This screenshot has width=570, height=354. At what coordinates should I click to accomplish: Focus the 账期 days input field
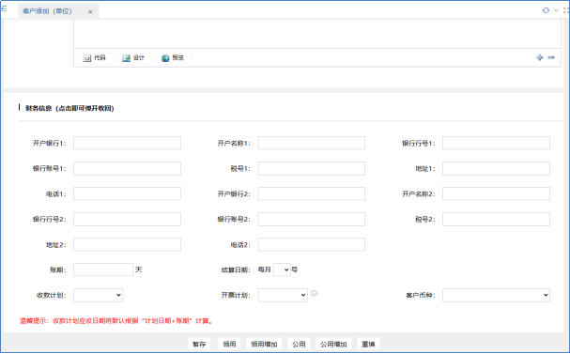(103, 269)
